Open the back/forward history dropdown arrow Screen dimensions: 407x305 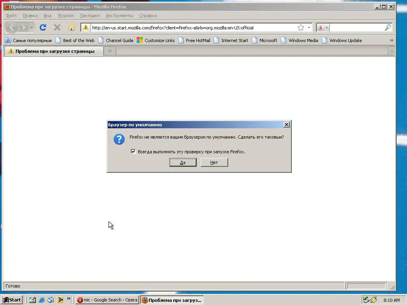(32, 27)
